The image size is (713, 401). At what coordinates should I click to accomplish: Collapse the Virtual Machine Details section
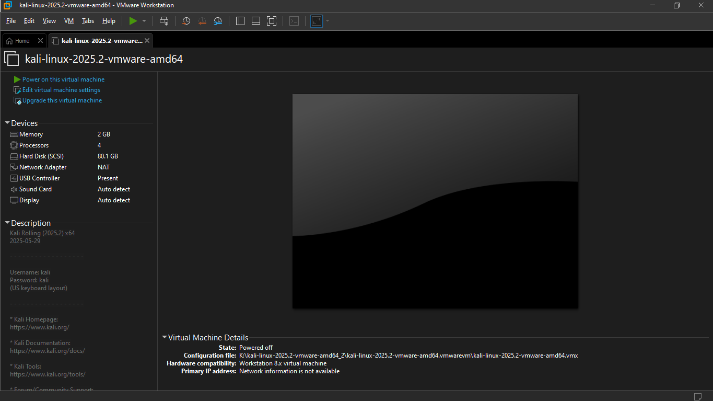point(165,338)
